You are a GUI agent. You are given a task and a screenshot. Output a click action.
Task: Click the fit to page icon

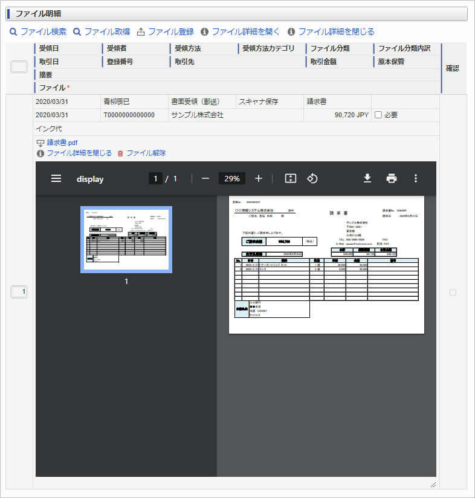(291, 178)
